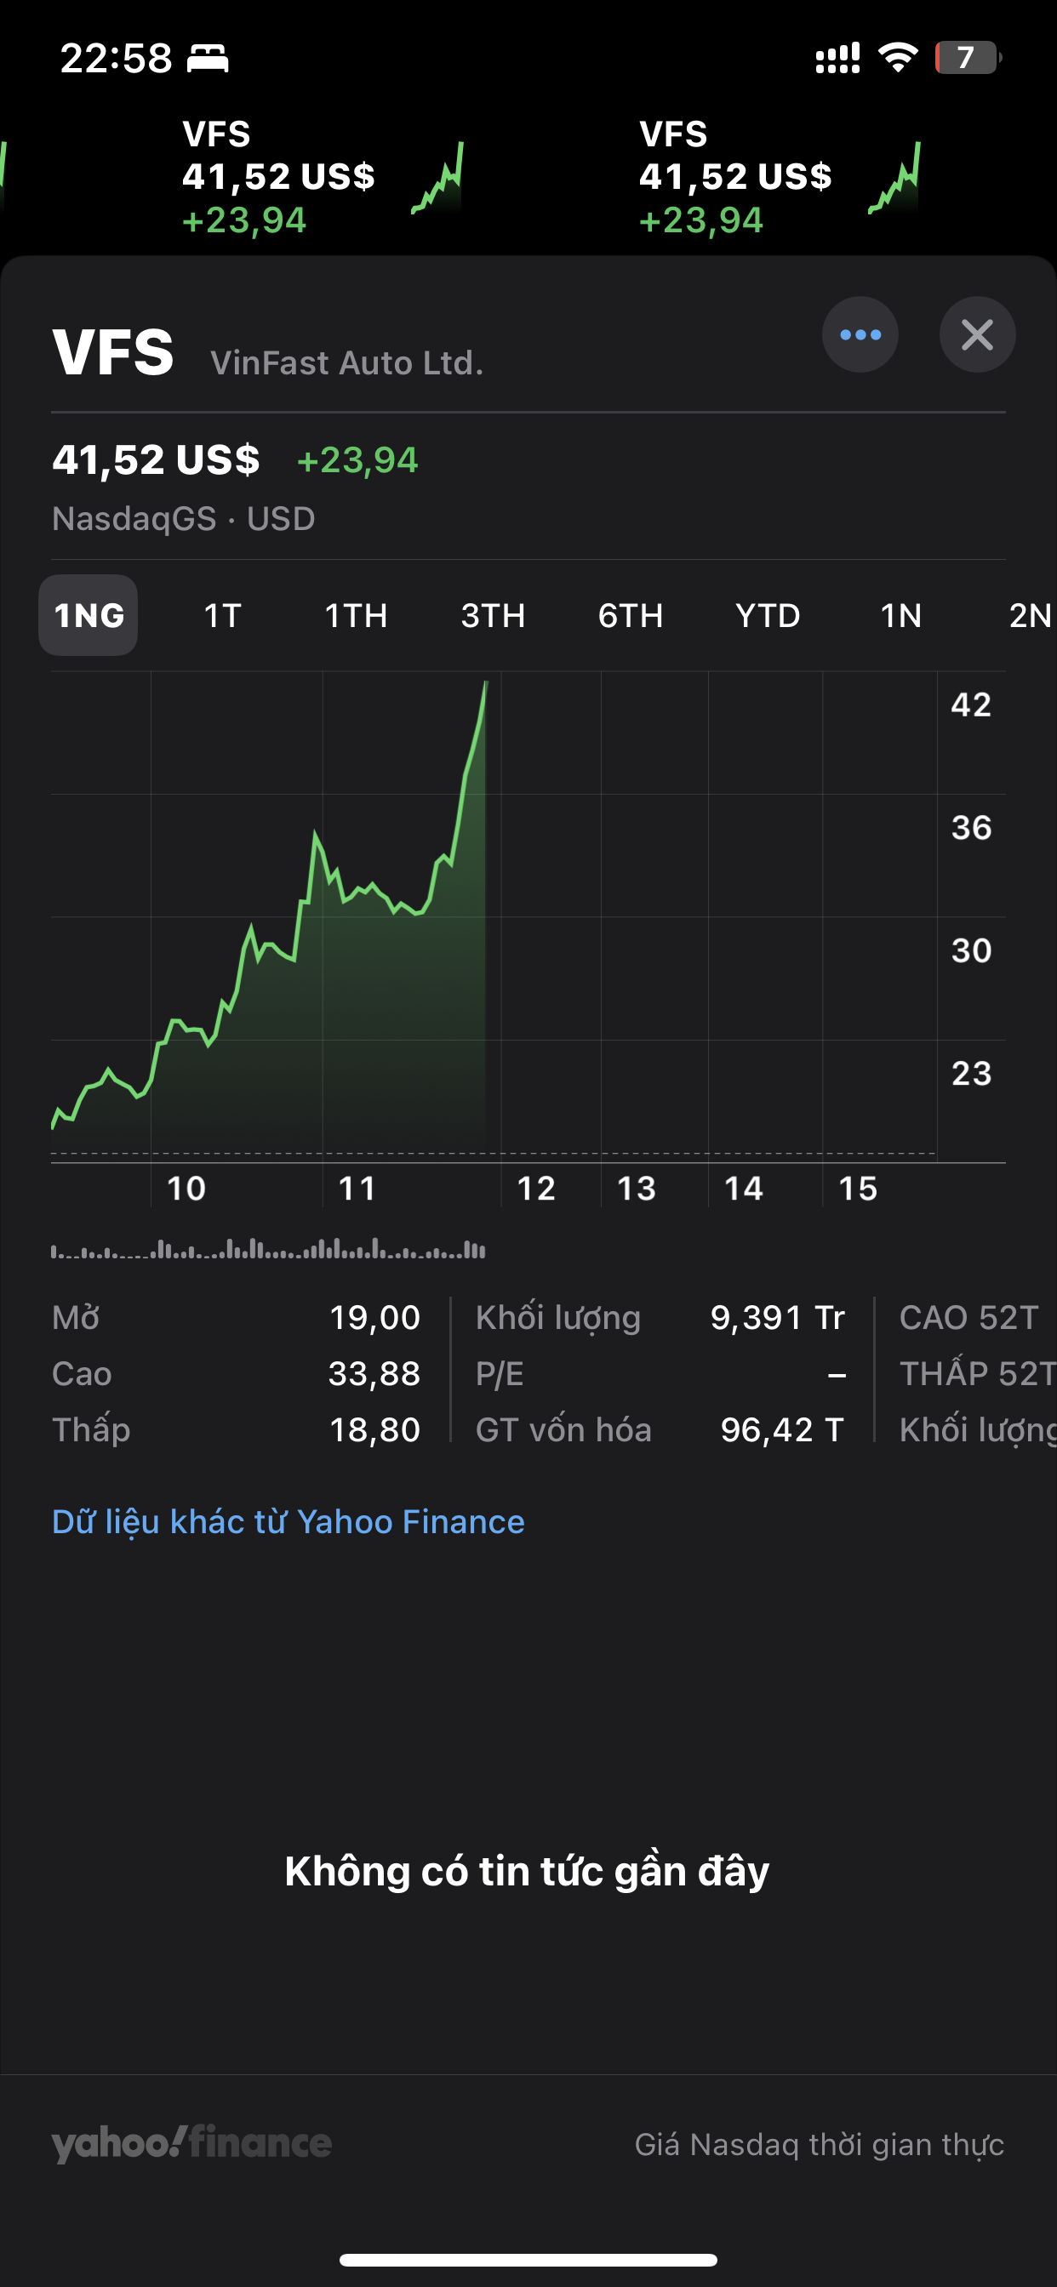The image size is (1057, 2287).
Task: Toggle the green +23,94 price change label
Action: [357, 460]
